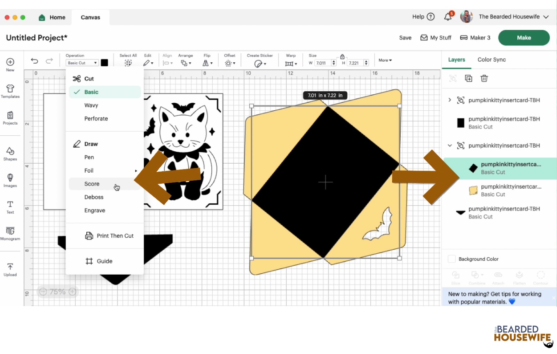This screenshot has height=354, width=557.
Task: Enable the Background Color checkbox
Action: (x=452, y=259)
